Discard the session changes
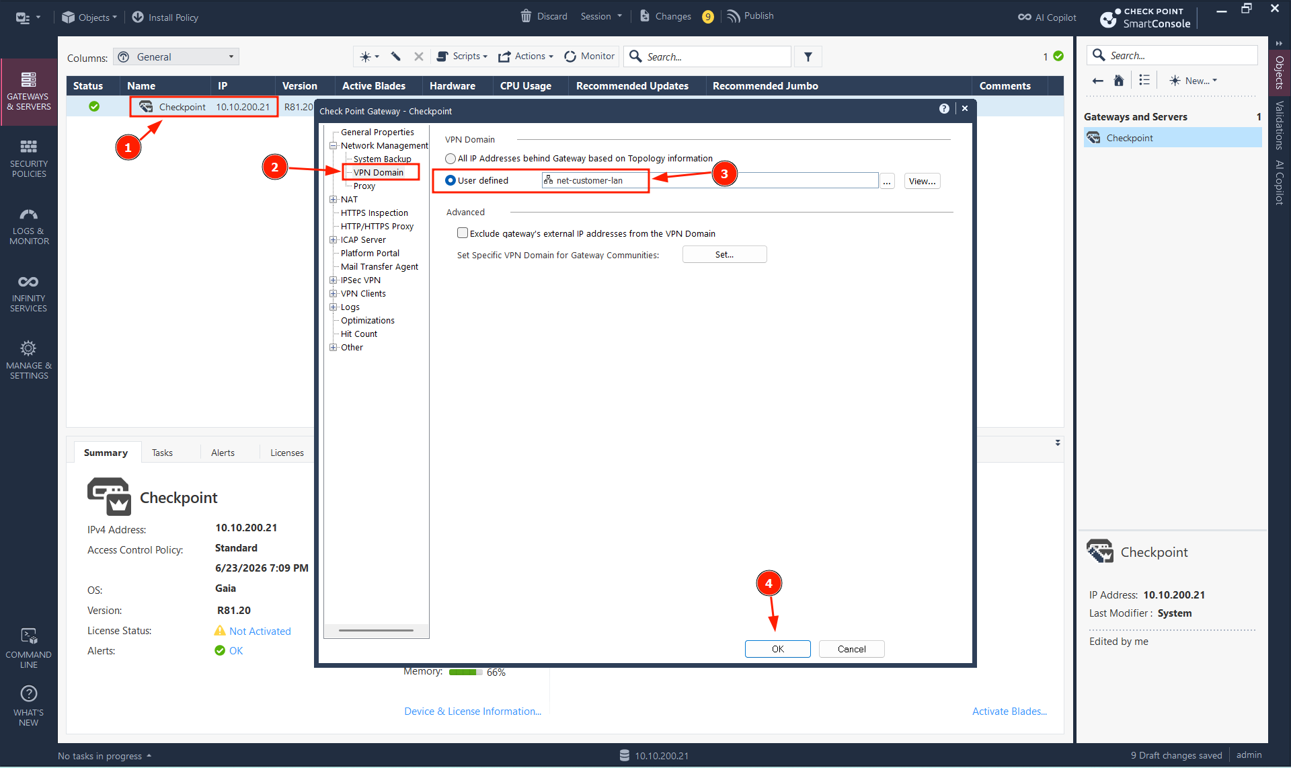The width and height of the screenshot is (1291, 768). click(544, 16)
